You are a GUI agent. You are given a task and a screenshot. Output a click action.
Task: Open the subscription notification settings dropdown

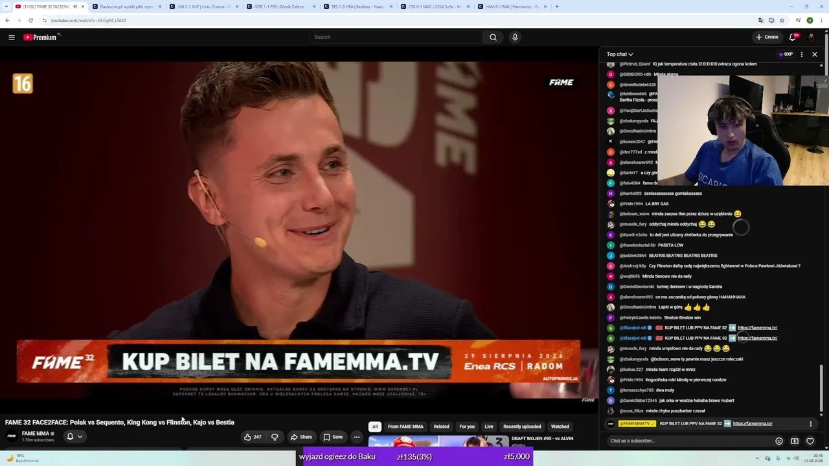(74, 436)
